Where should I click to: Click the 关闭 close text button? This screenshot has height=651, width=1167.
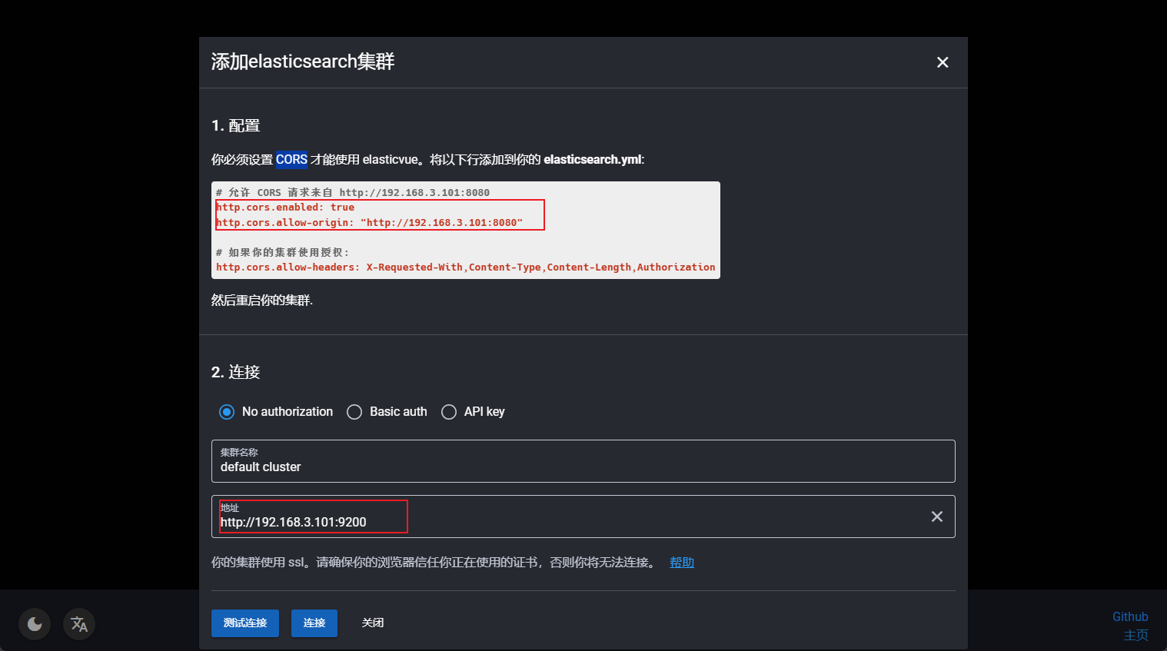pos(373,623)
